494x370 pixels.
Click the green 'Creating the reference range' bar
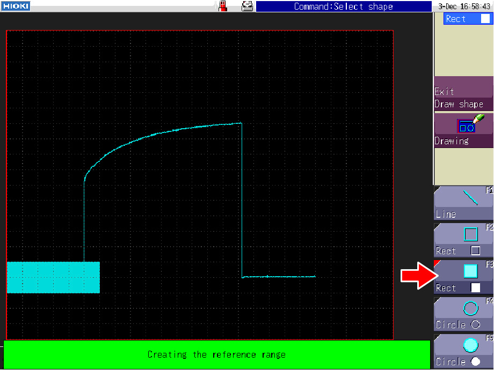click(x=216, y=354)
